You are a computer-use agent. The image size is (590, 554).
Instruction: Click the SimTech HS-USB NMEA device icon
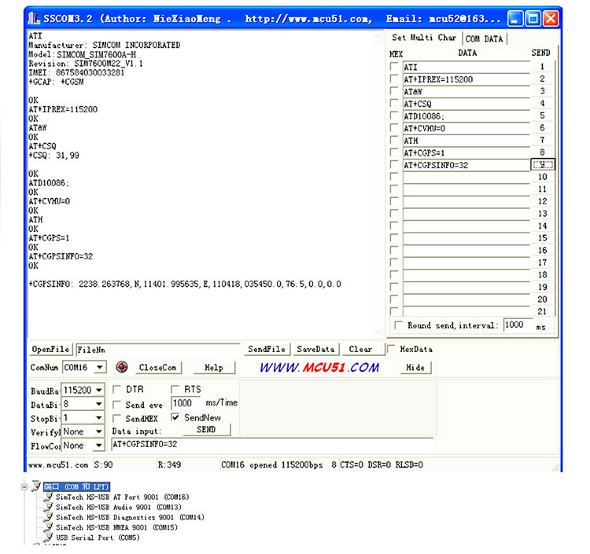(x=48, y=527)
